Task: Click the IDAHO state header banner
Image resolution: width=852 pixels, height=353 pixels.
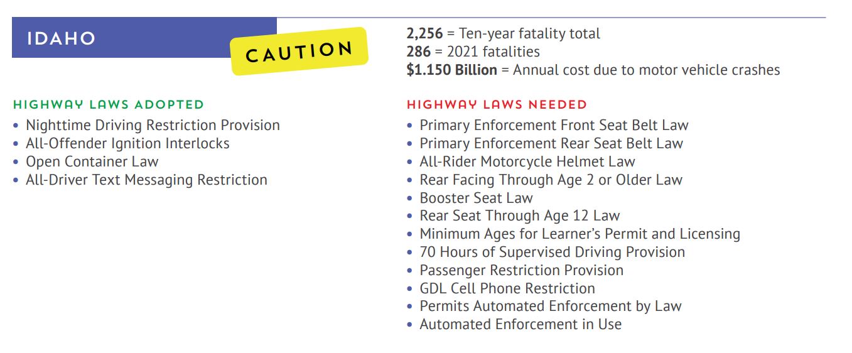Action: (144, 38)
